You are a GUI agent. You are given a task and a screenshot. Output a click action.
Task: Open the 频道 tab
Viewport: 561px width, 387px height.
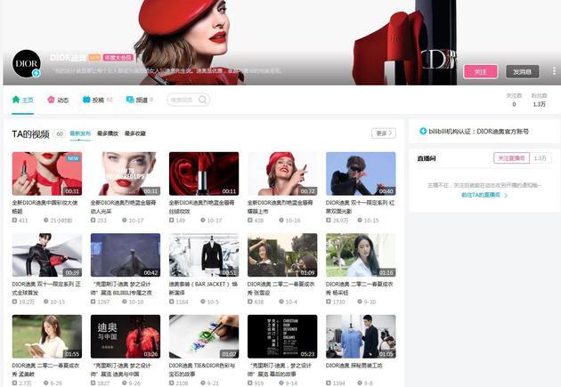coord(140,100)
